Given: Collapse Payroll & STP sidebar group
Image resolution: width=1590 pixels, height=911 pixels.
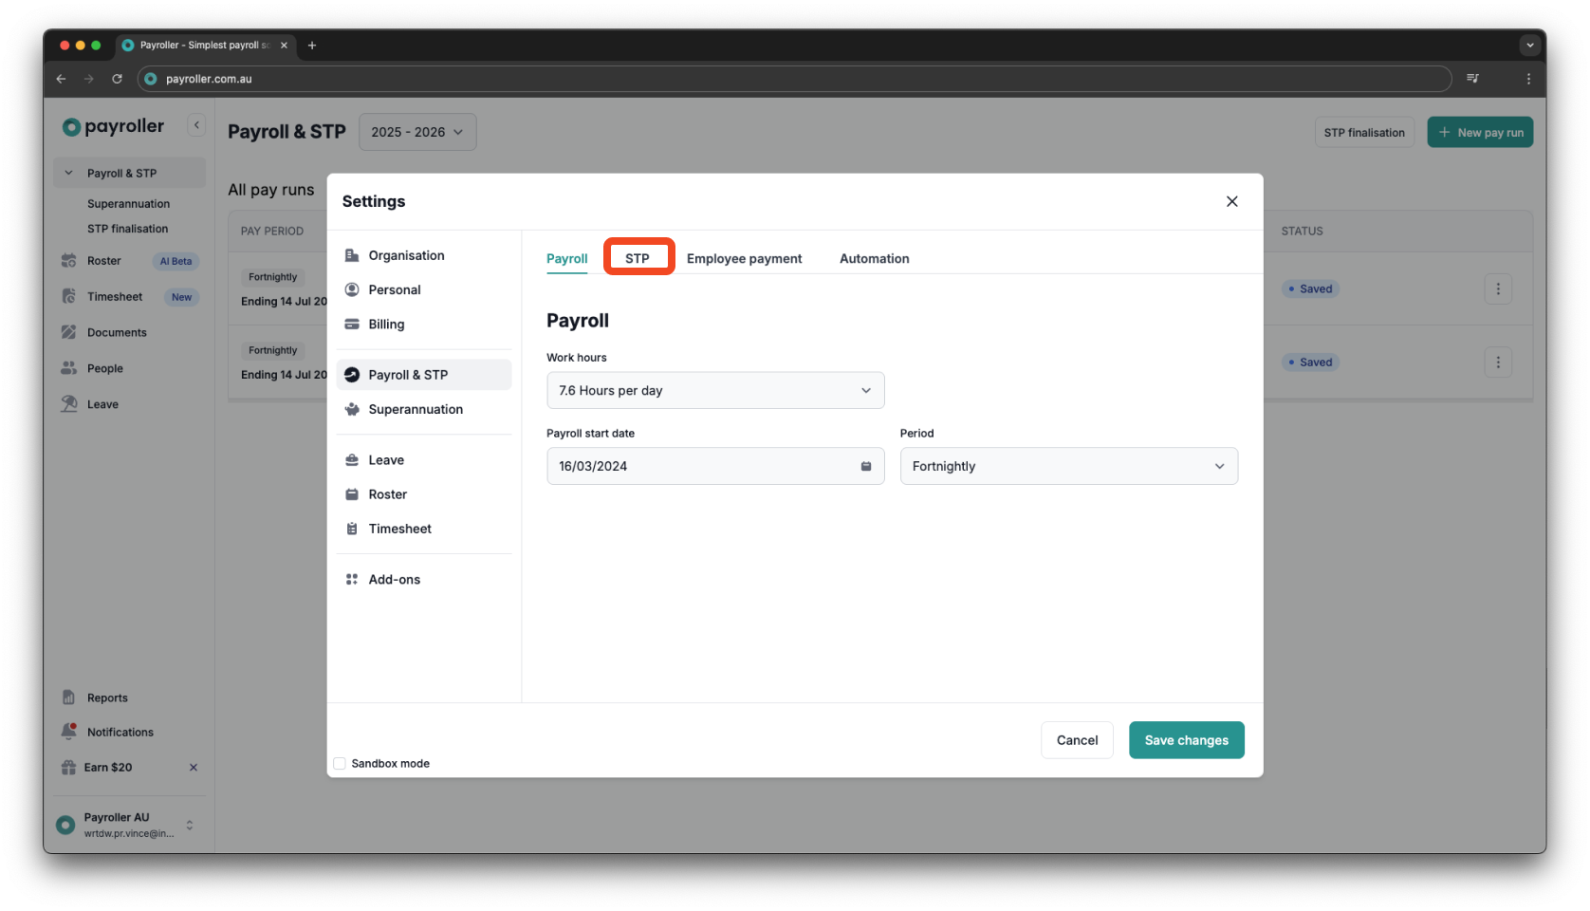Looking at the screenshot, I should coord(68,173).
